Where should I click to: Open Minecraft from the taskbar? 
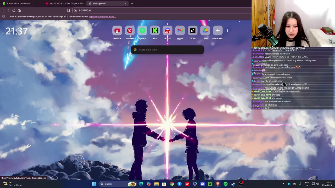pos(210,184)
